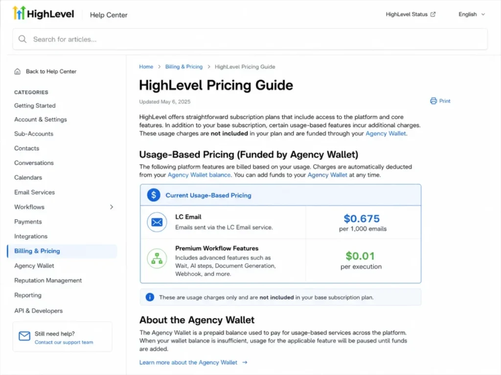This screenshot has height=375, width=501.
Task: Click the arrow after Learn more about the Agency Wallet
Action: (245, 363)
